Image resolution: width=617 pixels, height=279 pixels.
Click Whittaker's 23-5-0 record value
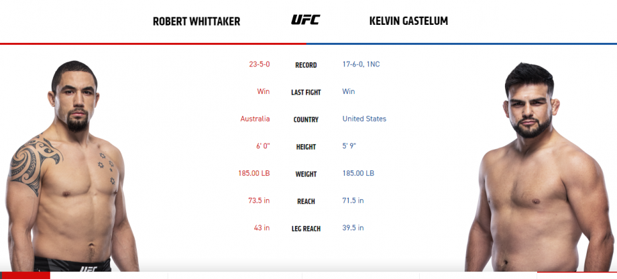click(260, 64)
